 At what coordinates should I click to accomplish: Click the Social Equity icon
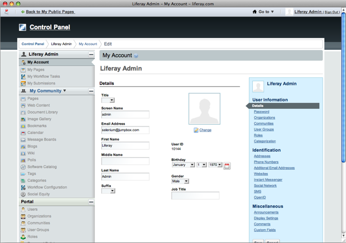(23, 194)
